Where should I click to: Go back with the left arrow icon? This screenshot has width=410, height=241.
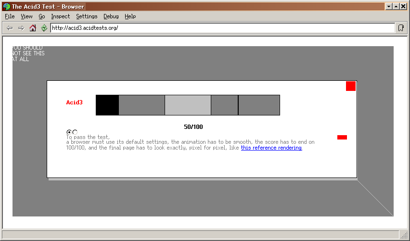(10, 28)
